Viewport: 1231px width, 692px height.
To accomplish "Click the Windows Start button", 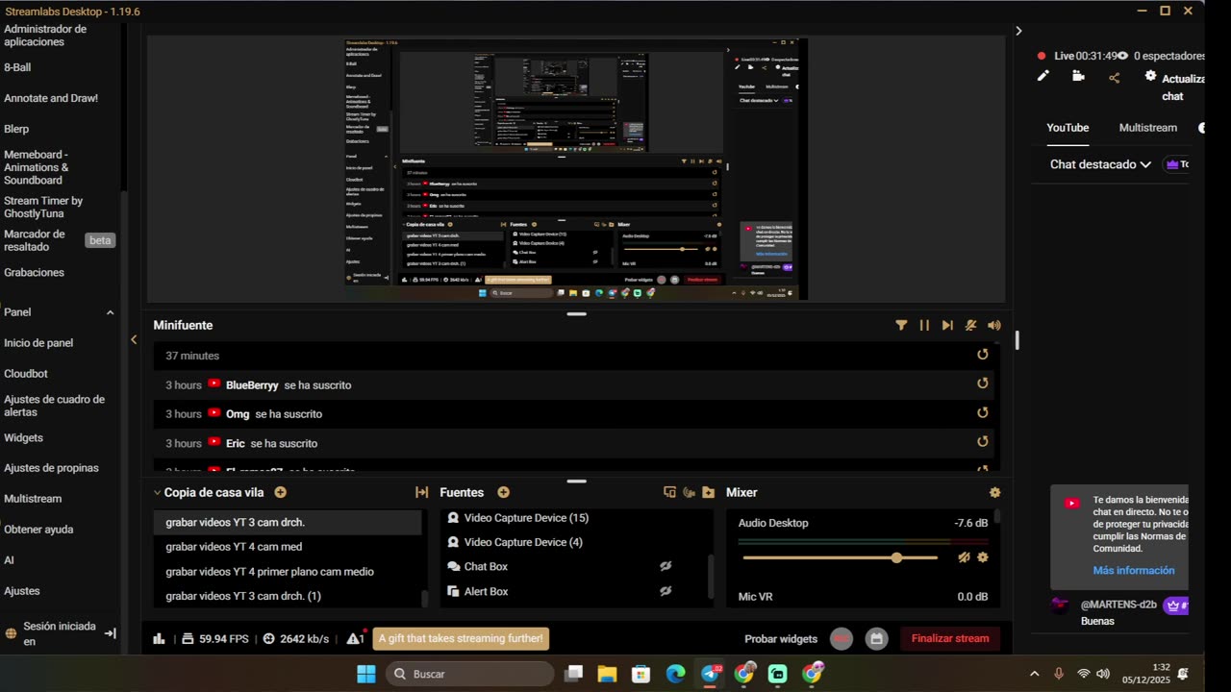I will [x=366, y=674].
